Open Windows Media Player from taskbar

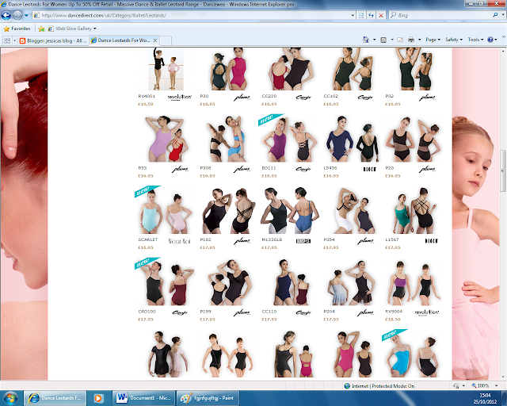(x=98, y=398)
